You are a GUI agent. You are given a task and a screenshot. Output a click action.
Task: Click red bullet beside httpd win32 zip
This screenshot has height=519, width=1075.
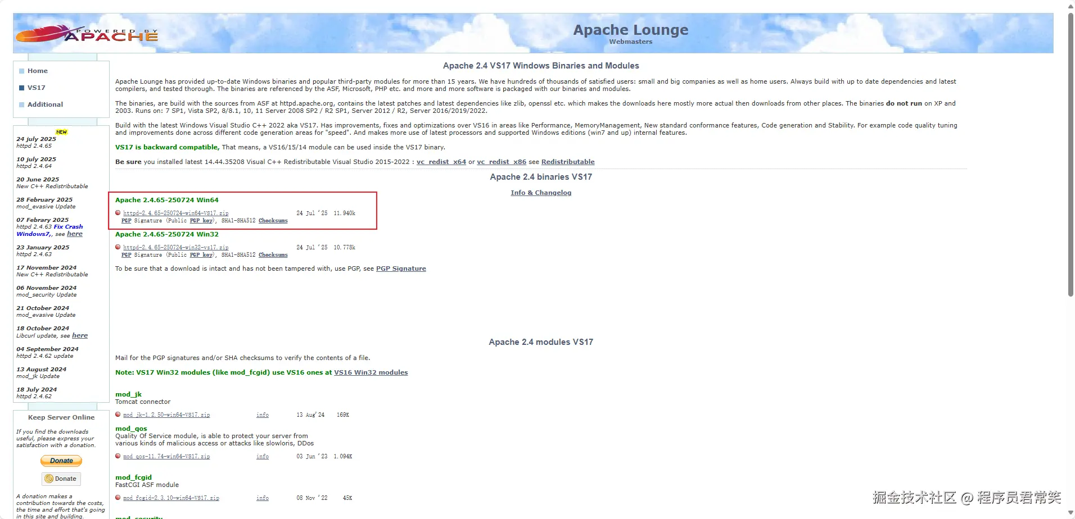(x=118, y=247)
